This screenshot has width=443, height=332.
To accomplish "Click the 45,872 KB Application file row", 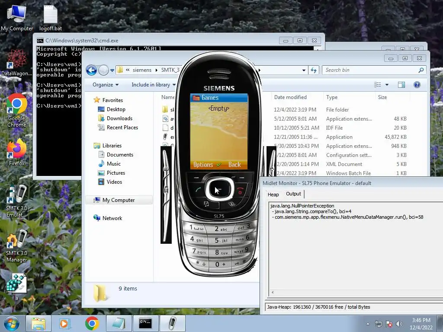I will point(286,137).
